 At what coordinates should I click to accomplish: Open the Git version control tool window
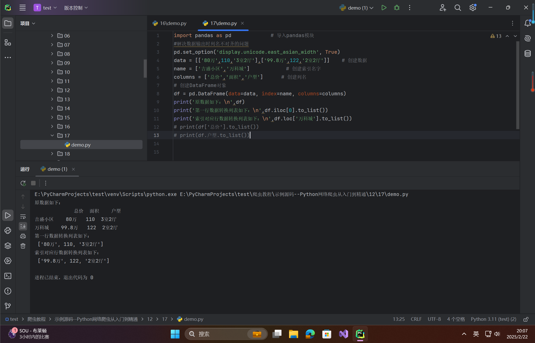[8, 306]
